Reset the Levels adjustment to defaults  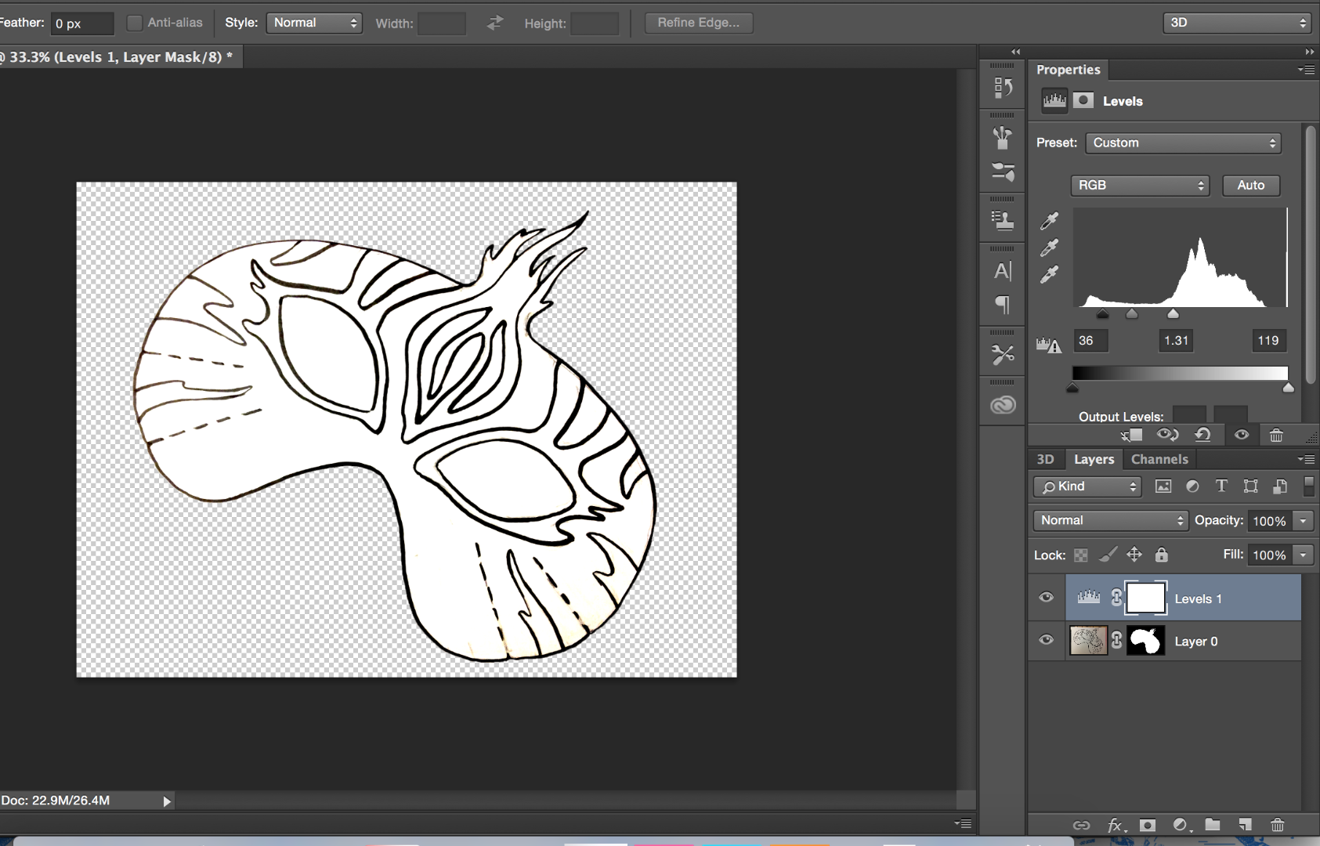(1204, 435)
